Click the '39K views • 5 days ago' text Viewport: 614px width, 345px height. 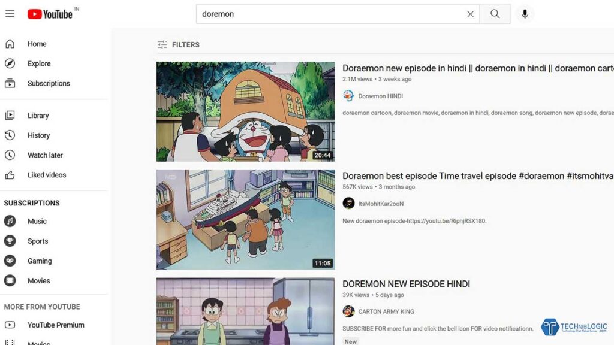373,295
